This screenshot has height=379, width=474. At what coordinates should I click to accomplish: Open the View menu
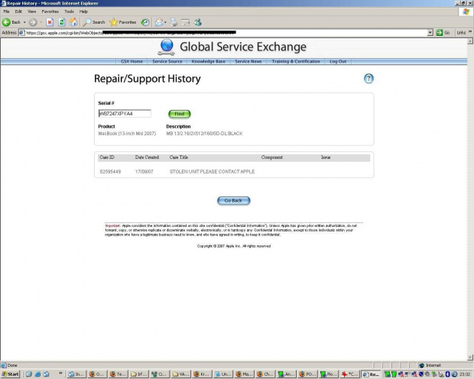[x=32, y=11]
